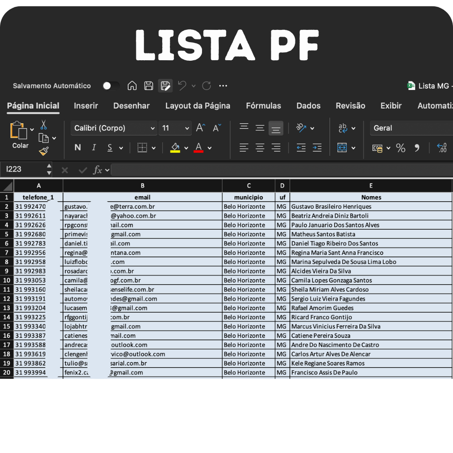The height and width of the screenshot is (453, 453).
Task: Click the Home icon in title bar
Action: tap(132, 86)
